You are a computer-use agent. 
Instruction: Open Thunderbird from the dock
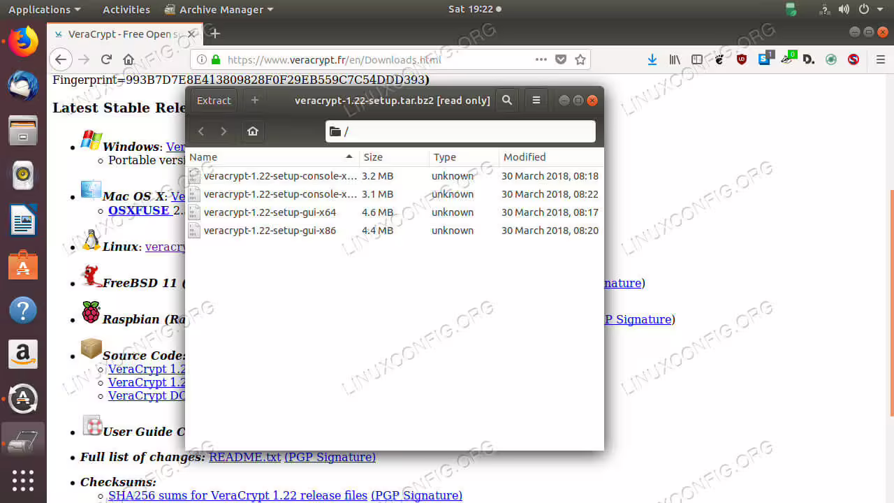(23, 85)
